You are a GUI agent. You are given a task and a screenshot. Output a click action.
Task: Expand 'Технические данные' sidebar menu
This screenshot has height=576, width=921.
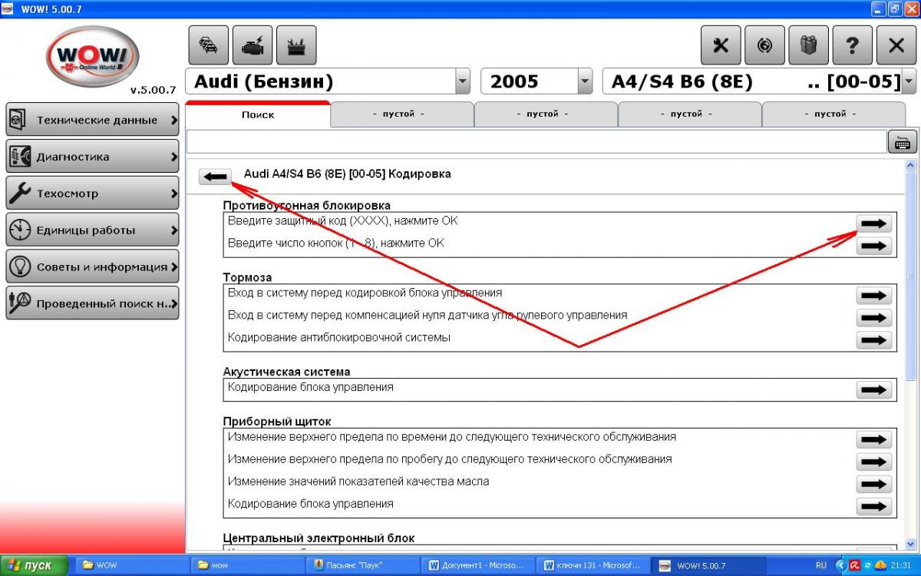(x=92, y=120)
